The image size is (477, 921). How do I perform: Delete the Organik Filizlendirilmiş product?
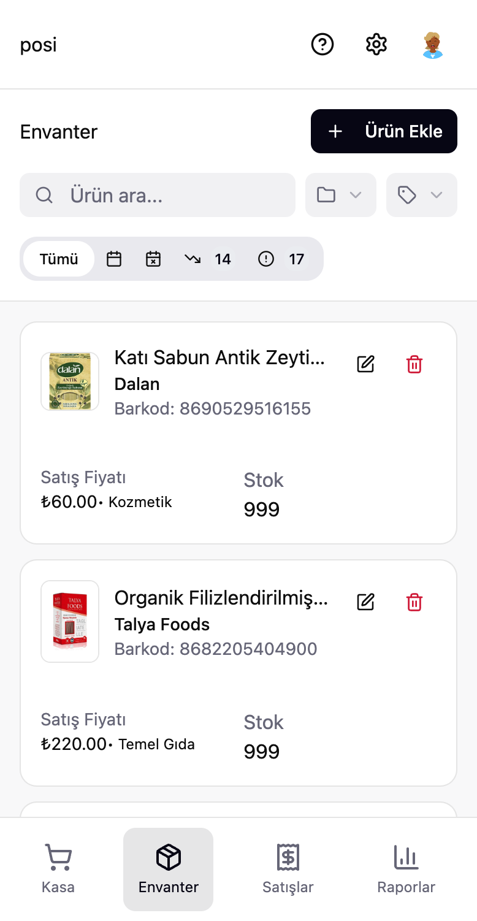[x=414, y=602]
